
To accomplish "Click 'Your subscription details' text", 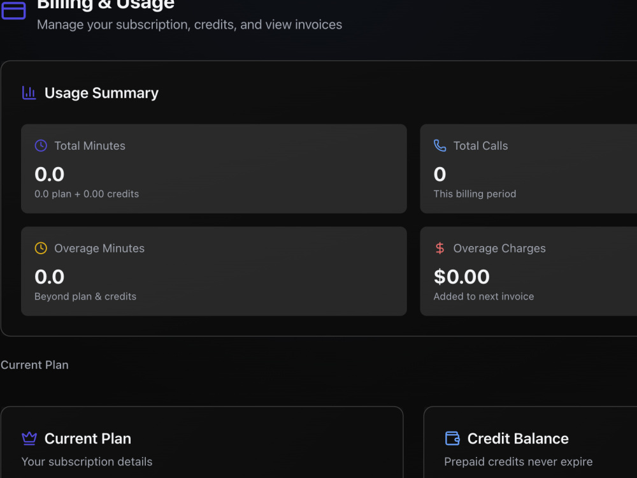I will 87,461.
